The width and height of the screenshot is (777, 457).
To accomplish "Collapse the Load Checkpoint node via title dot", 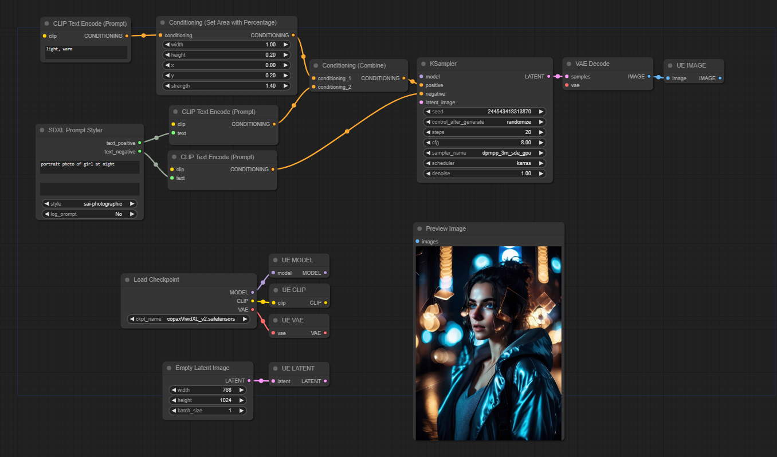I will coord(127,280).
